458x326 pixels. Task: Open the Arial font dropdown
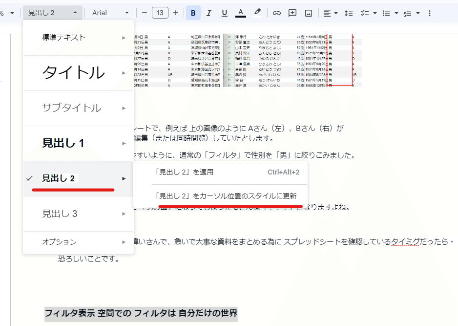(110, 13)
